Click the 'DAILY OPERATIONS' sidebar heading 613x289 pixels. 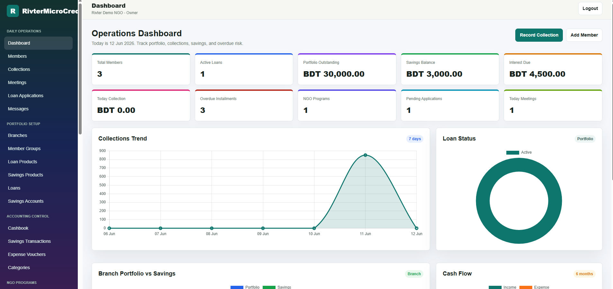pyautogui.click(x=24, y=31)
